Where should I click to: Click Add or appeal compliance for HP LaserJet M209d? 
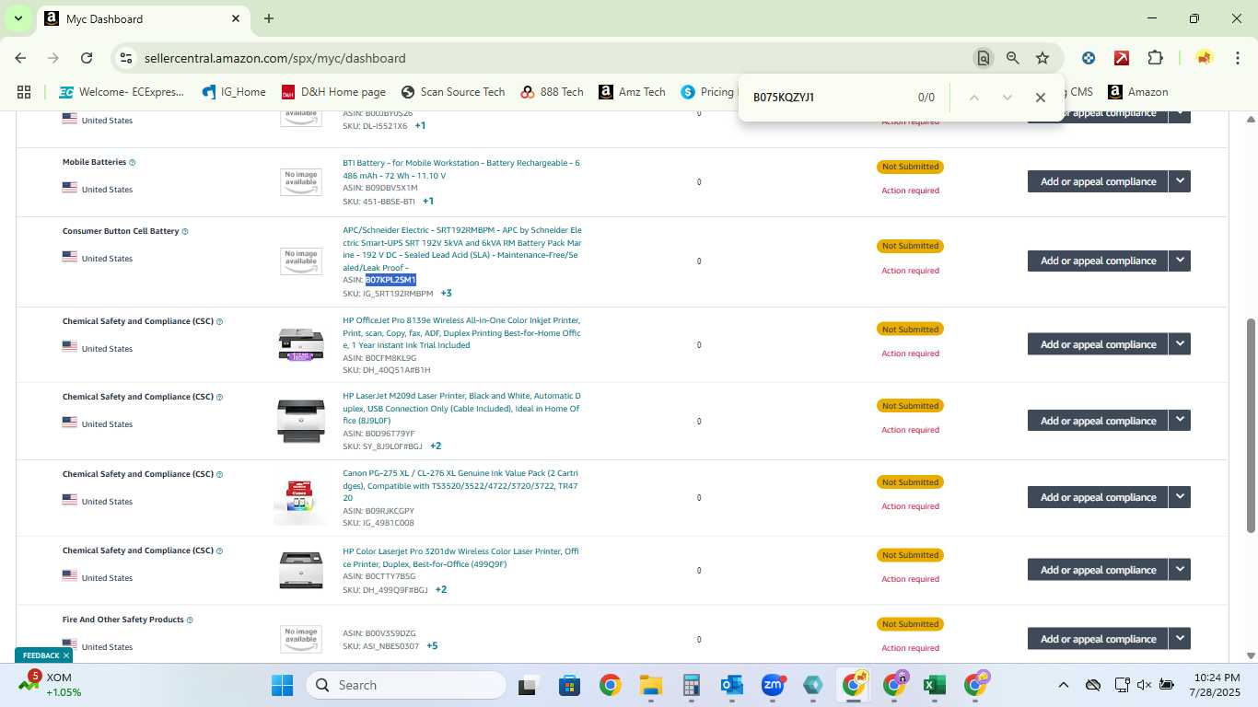[x=1098, y=421]
